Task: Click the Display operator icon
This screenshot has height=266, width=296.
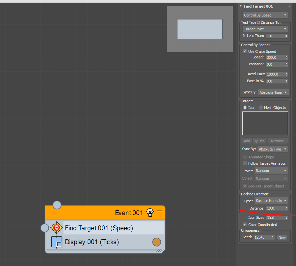Action: (57, 242)
